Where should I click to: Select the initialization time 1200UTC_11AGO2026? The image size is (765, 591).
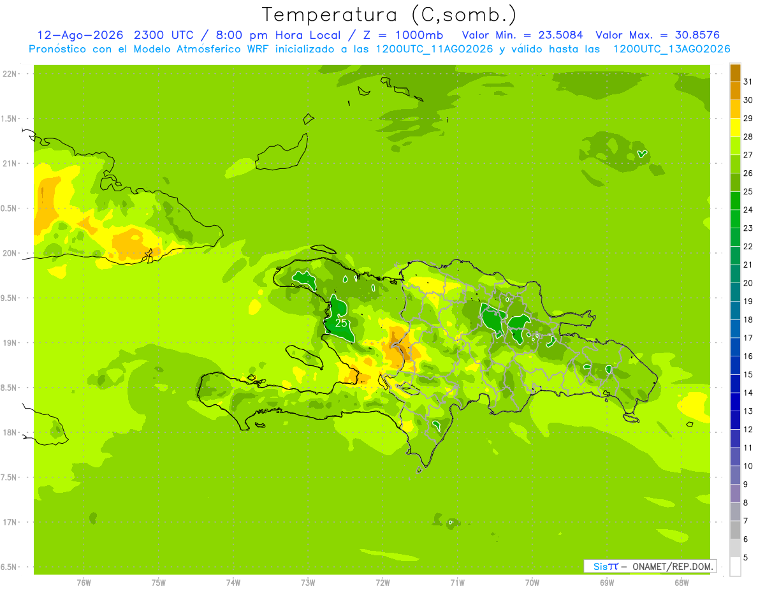pos(436,49)
